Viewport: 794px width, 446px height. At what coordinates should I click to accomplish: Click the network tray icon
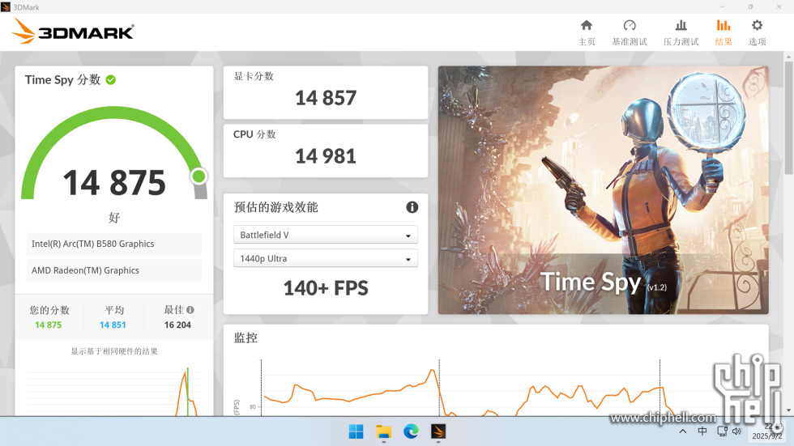[x=722, y=431]
